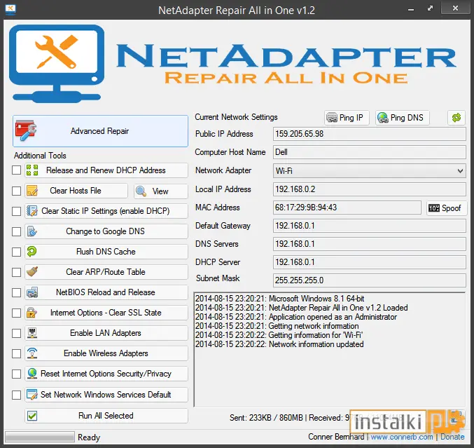Open the Network Adapter Wi-Fi dropdown

tap(369, 171)
